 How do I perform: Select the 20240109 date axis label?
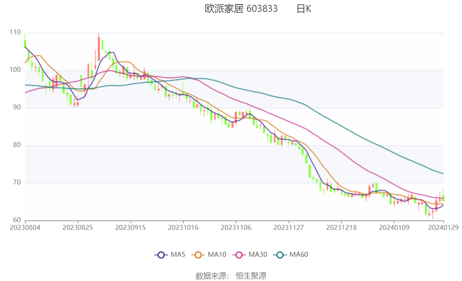tap(394, 228)
